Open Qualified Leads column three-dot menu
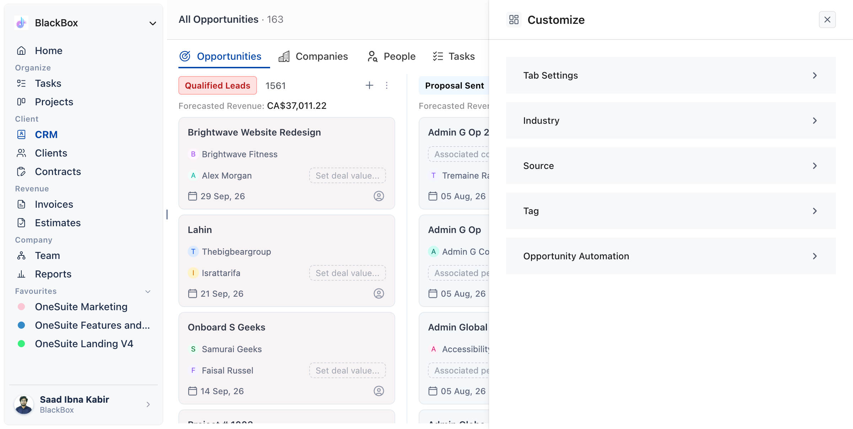853x429 pixels. 387,85
